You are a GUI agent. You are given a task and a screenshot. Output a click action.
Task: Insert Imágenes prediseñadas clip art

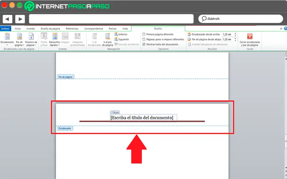tap(77, 39)
